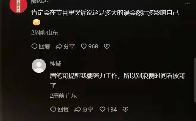Click 分享 text under Shandong comment
Screen dimensions: 196x121
point(69,46)
